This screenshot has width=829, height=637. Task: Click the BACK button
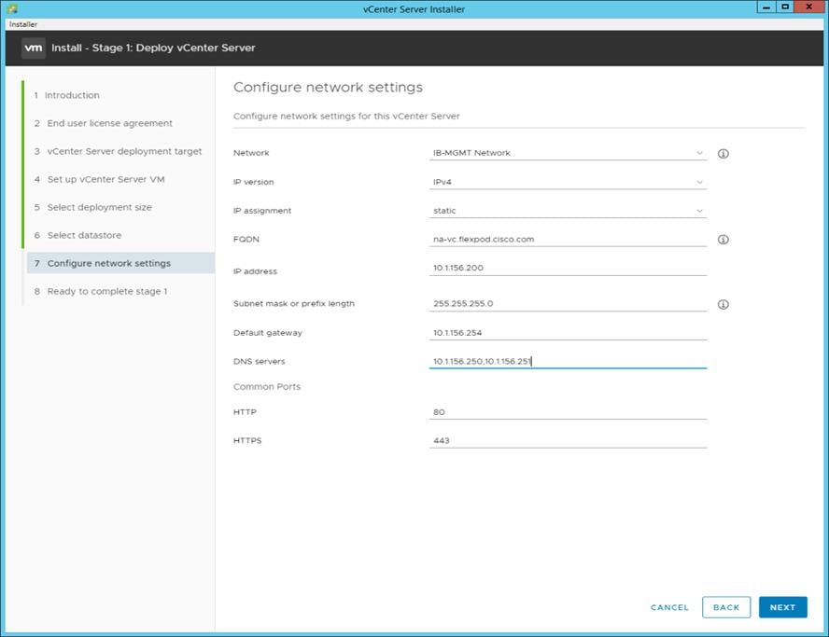coord(726,607)
